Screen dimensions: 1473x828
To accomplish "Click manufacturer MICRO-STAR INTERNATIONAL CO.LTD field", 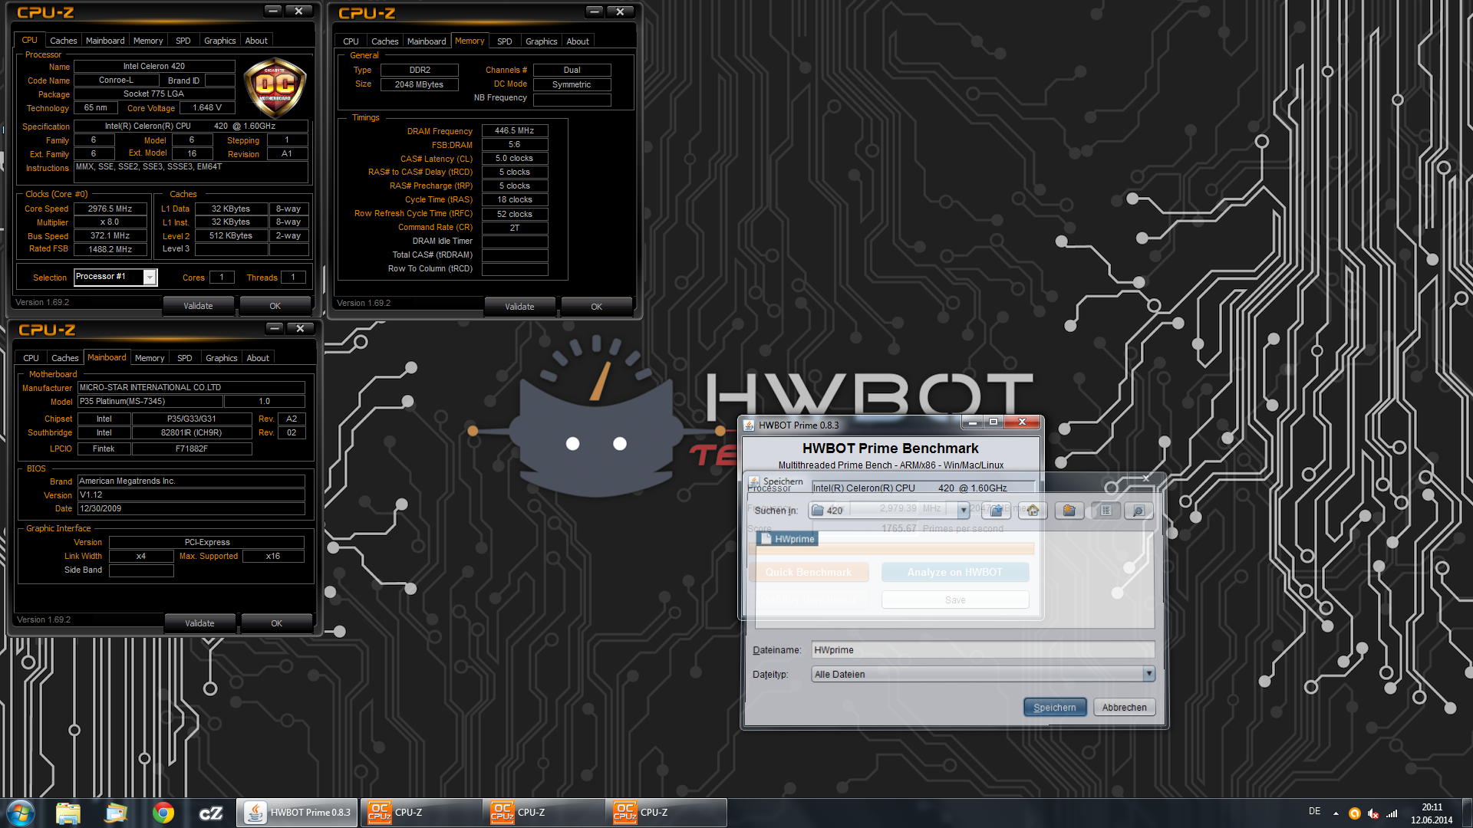I will point(191,388).
